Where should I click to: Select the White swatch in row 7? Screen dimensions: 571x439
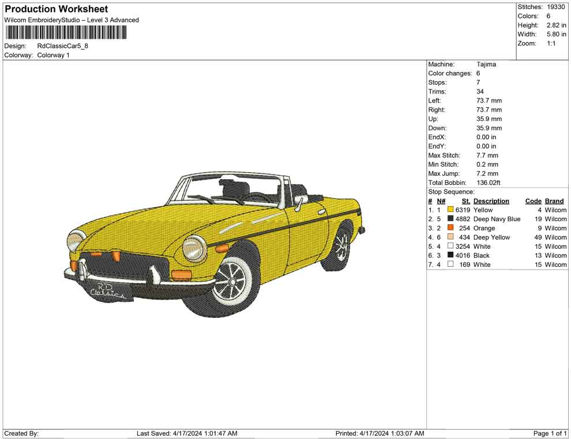tap(450, 264)
